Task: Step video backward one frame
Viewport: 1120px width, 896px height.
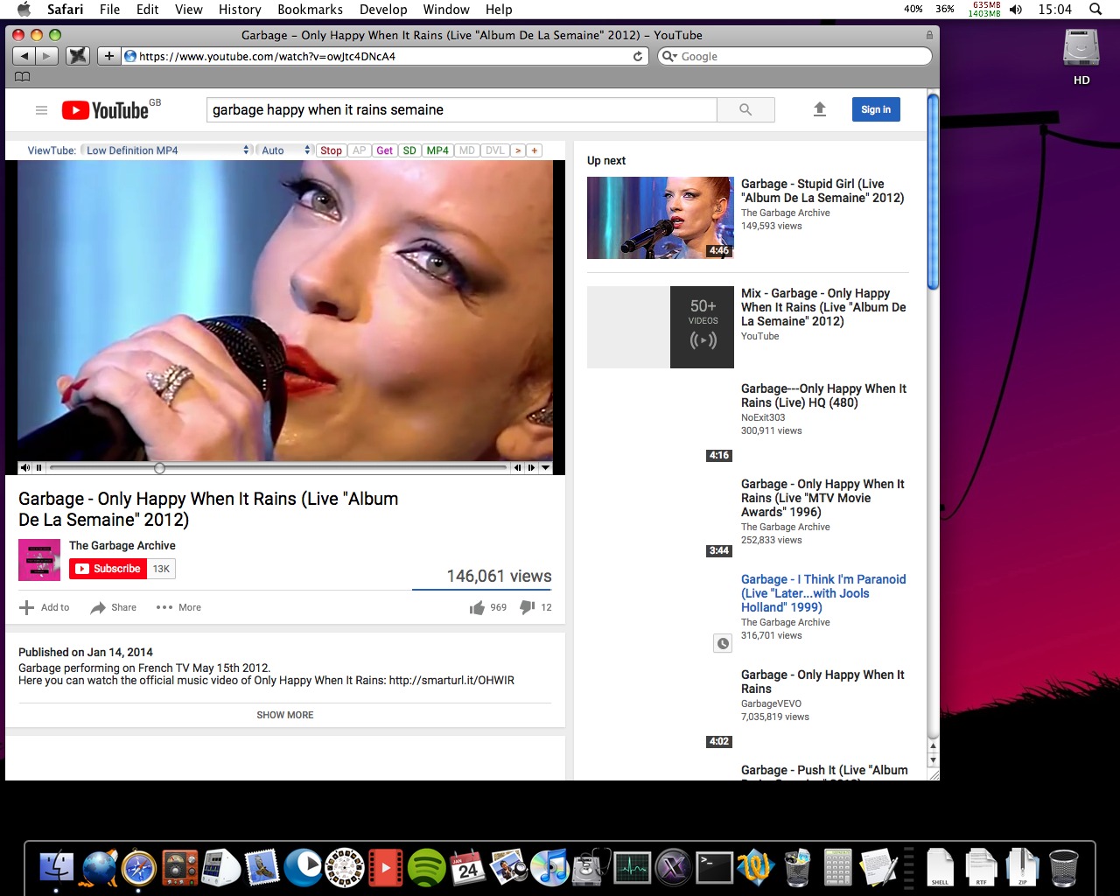Action: pyautogui.click(x=518, y=468)
